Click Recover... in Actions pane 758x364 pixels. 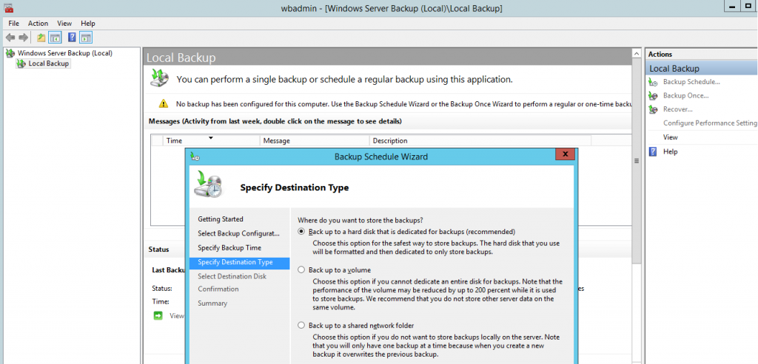pyautogui.click(x=678, y=109)
